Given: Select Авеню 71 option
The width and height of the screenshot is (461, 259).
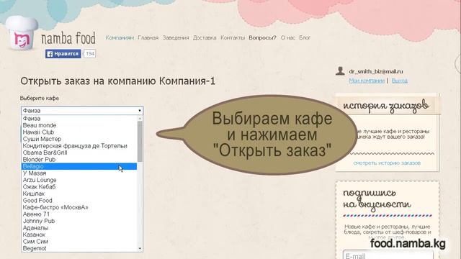Looking at the screenshot, I should pos(79,214).
